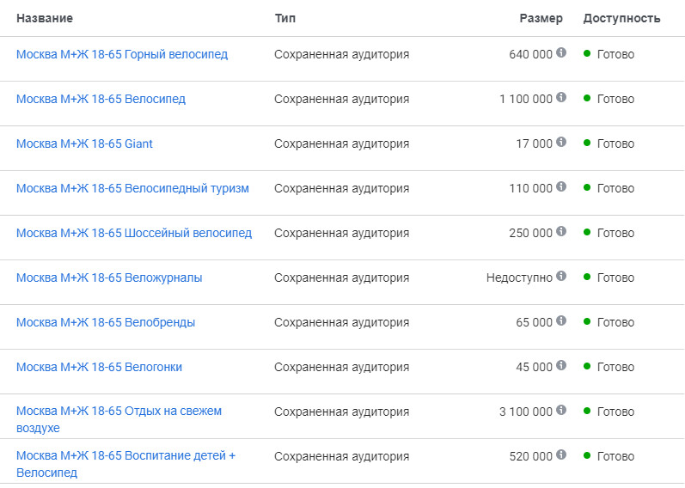Open Москва М+Ж 18-65 Велогонки audience
Viewport: 685px width, 488px height.
pos(99,367)
